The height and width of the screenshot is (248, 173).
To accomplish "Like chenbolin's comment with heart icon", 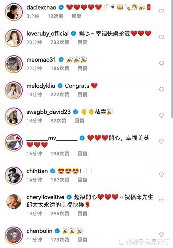I will [x=161, y=234].
